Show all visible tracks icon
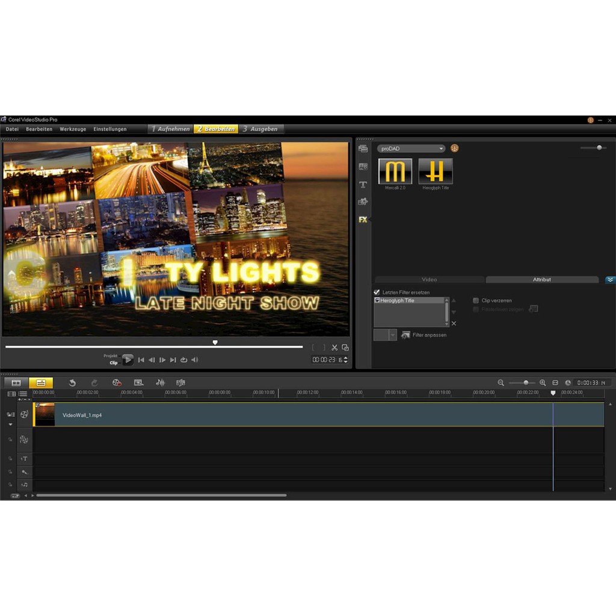The image size is (616, 616). point(11,393)
